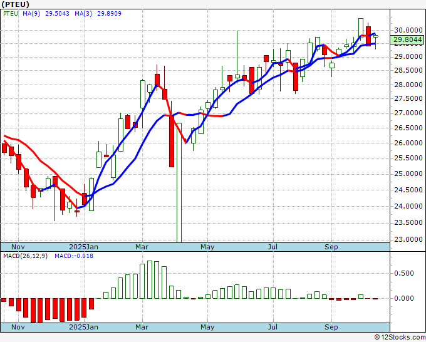This screenshot has width=426, height=342.
Task: Click the 23.5000 price axis label
Action: pyautogui.click(x=408, y=223)
